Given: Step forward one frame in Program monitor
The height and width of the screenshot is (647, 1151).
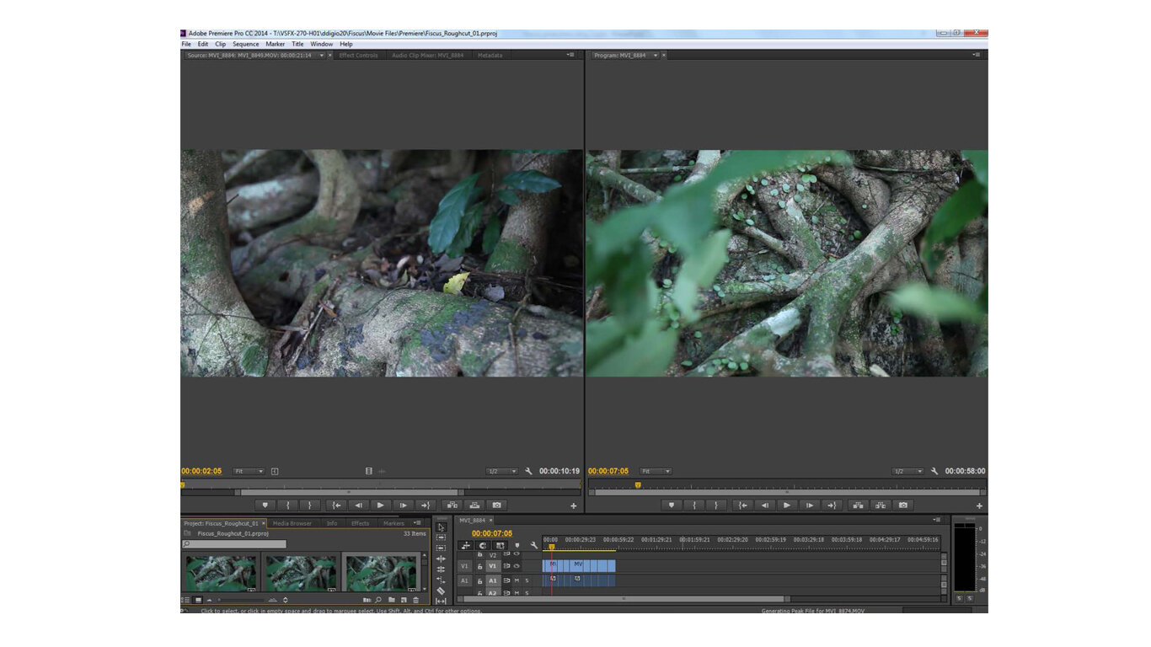Looking at the screenshot, I should [809, 505].
